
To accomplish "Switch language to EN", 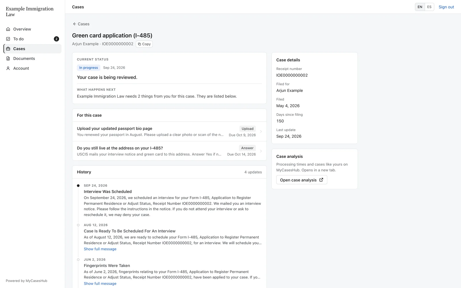I will 420,7.
